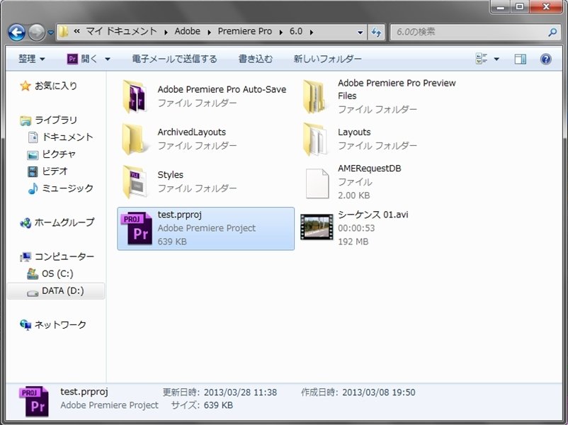
Task: Expand arrow after Adobe breadcrumb
Action: coord(210,33)
